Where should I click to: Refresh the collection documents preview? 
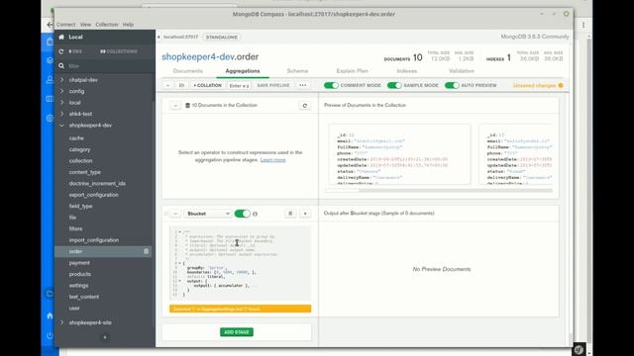coord(305,106)
